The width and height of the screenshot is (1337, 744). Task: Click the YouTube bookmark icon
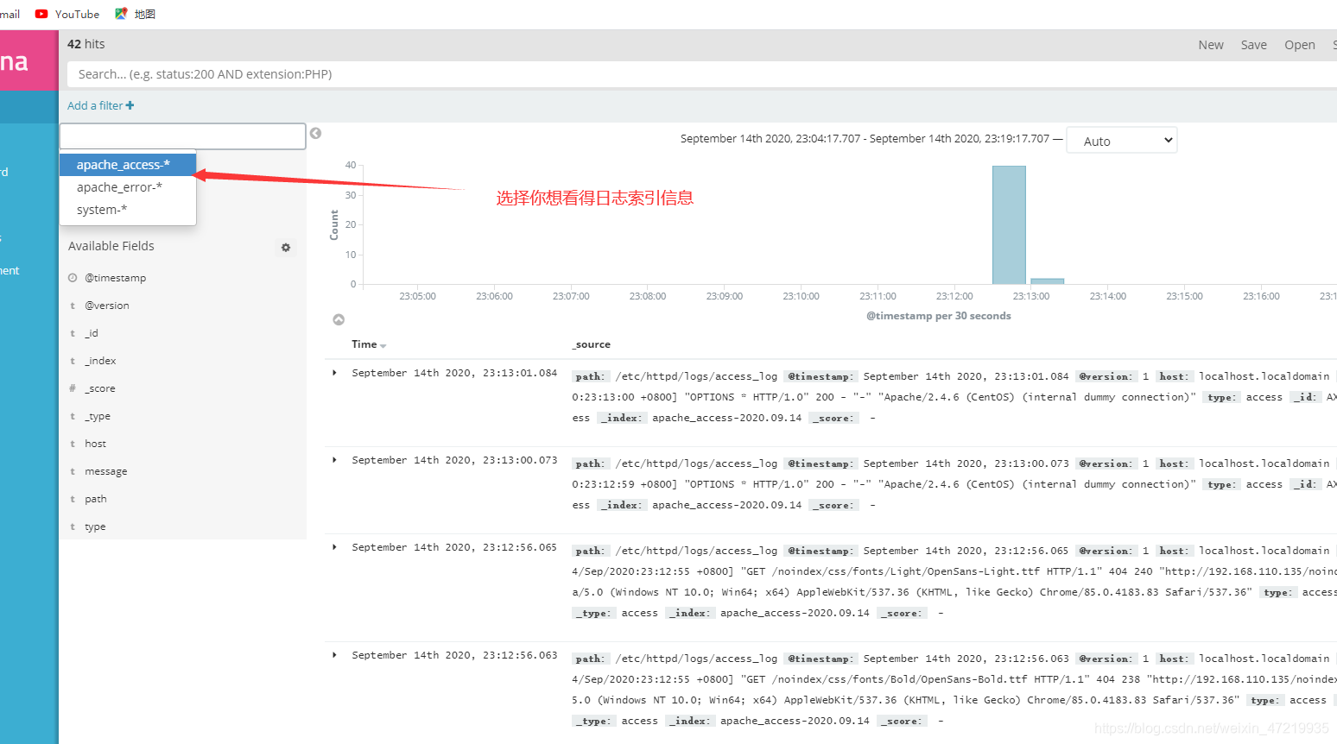[41, 14]
